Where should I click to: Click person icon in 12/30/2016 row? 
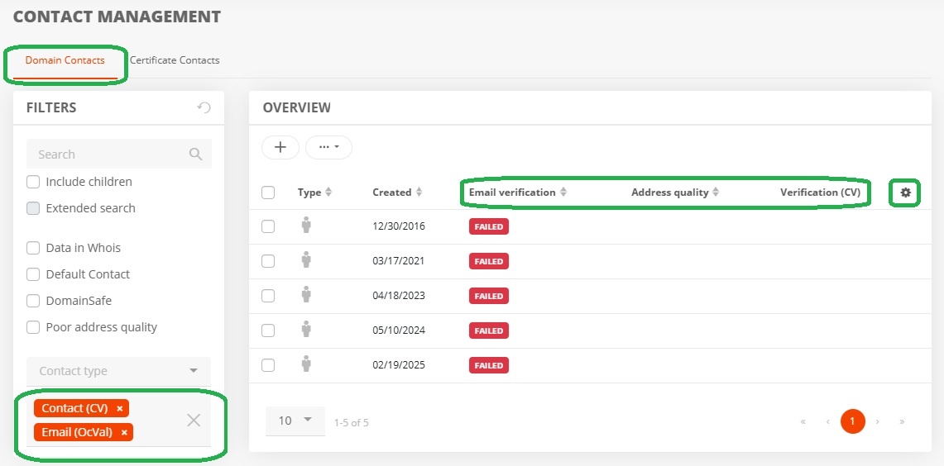[306, 226]
